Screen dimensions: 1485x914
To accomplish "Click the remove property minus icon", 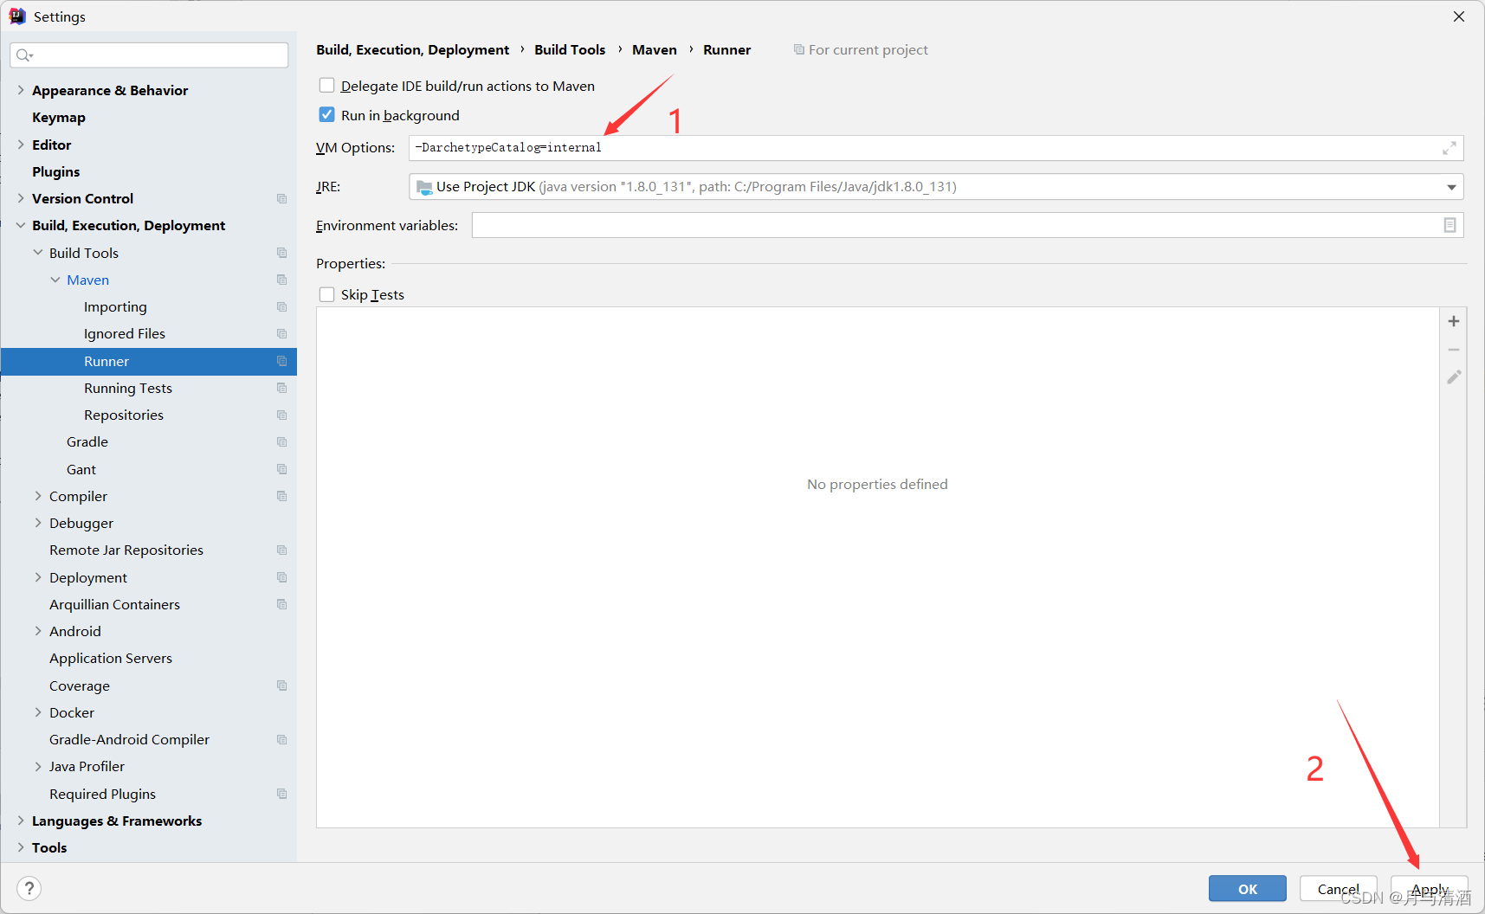I will 1454,350.
